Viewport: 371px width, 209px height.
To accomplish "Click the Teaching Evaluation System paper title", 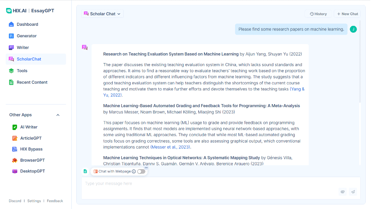I will pyautogui.click(x=171, y=54).
